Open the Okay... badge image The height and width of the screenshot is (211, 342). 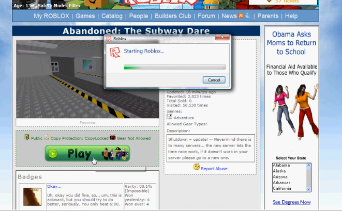(32, 197)
